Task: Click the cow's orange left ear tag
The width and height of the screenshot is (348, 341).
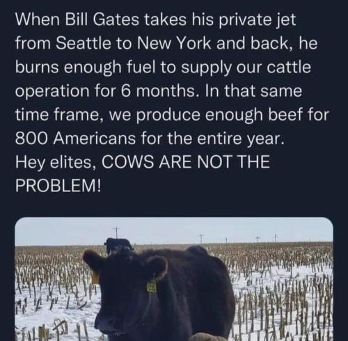Action: [x=95, y=278]
